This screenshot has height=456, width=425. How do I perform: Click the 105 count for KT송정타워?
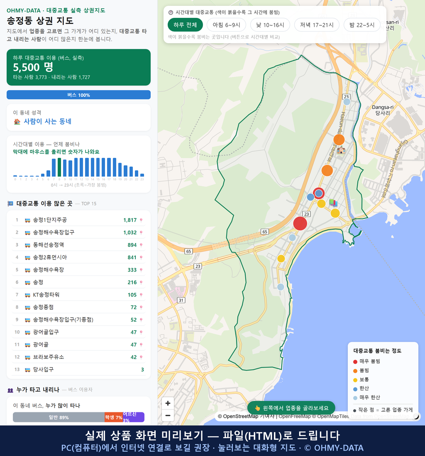[x=132, y=295]
